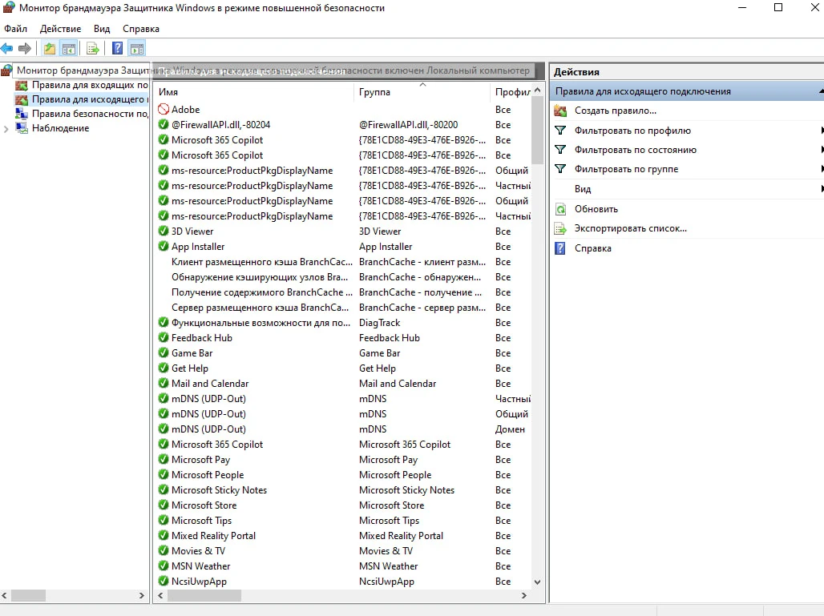Click the green check icon of App Installer

[164, 246]
